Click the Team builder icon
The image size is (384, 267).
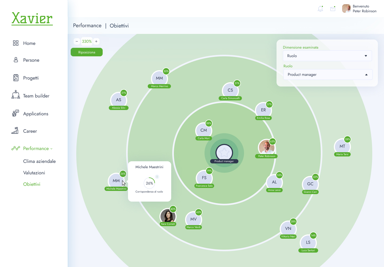click(16, 95)
